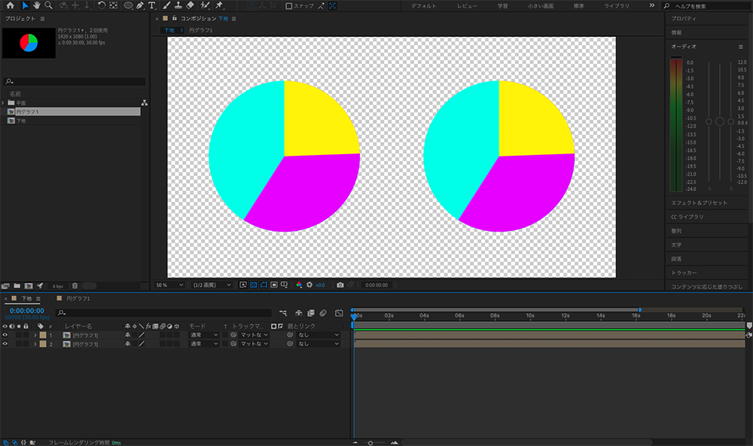Select the Selection arrow tool
Screen dimensions: 753x446
pyautogui.click(x=25, y=5)
